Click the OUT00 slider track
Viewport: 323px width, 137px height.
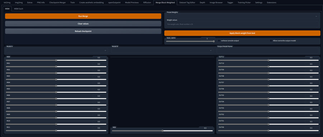click(x=268, y=131)
